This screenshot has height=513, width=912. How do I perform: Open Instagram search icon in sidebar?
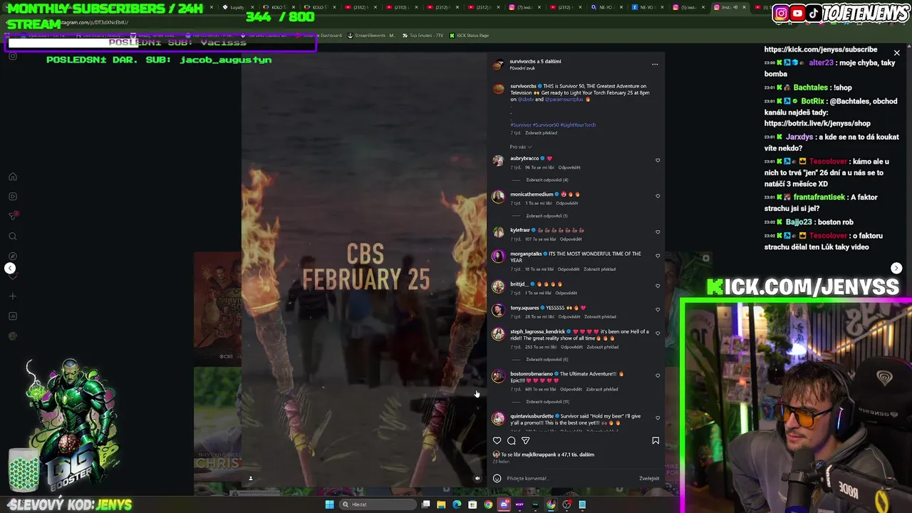[x=13, y=237]
